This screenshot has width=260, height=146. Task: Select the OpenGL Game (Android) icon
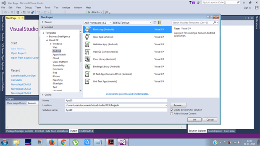[87, 52]
